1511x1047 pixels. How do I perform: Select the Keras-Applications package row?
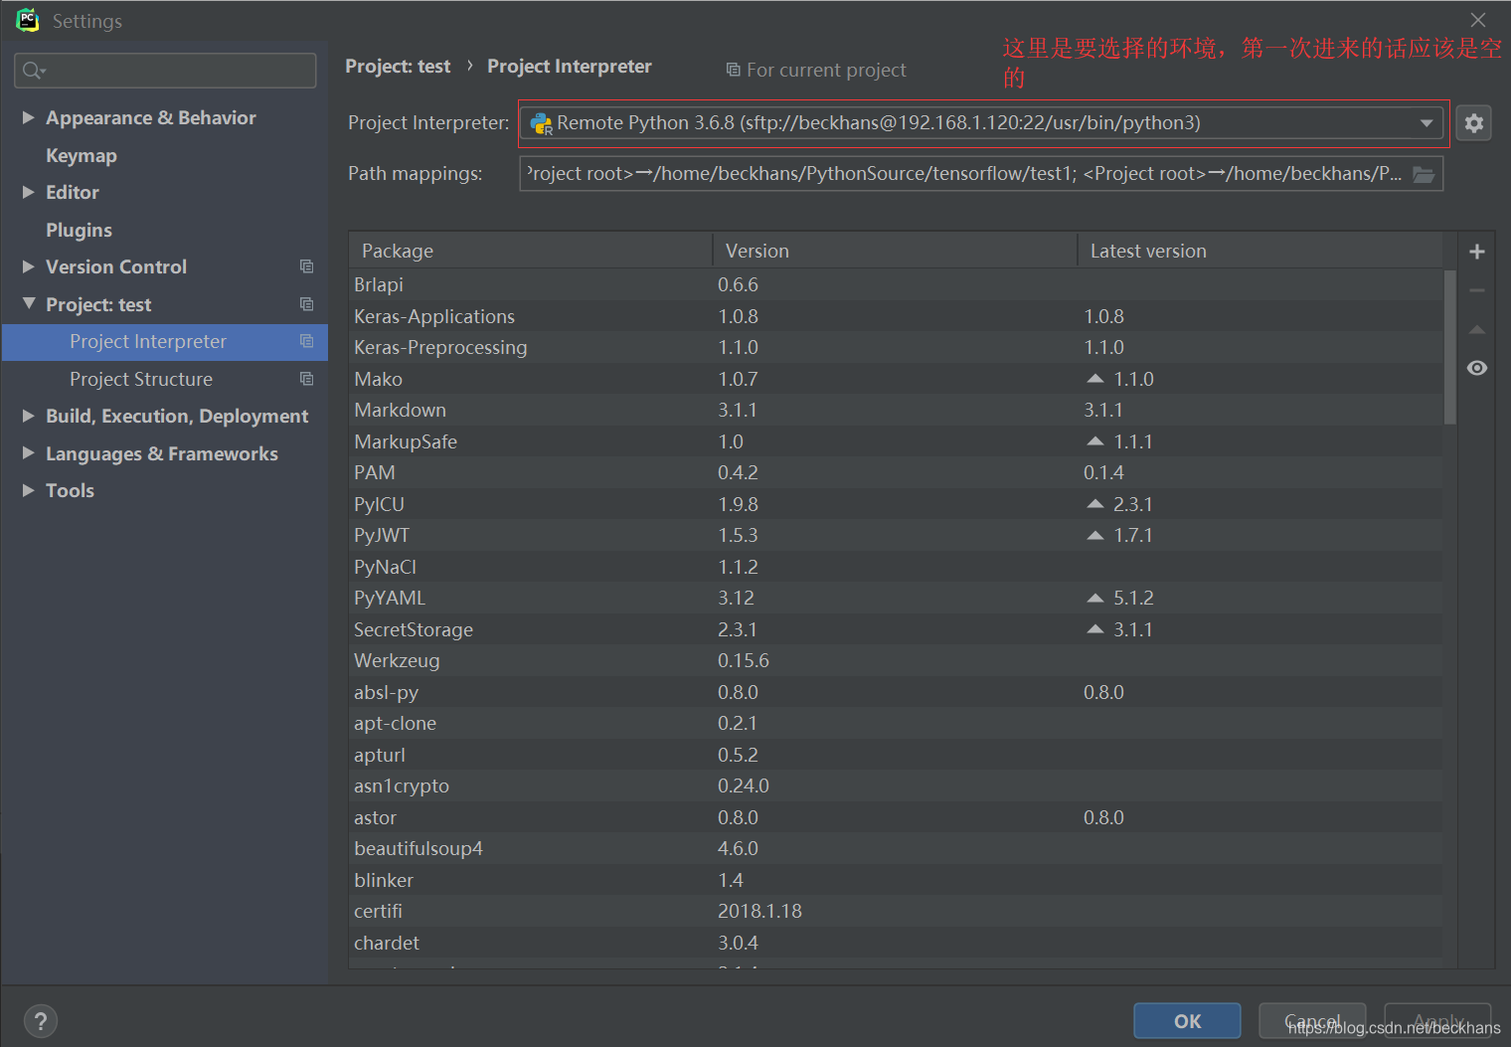point(896,316)
